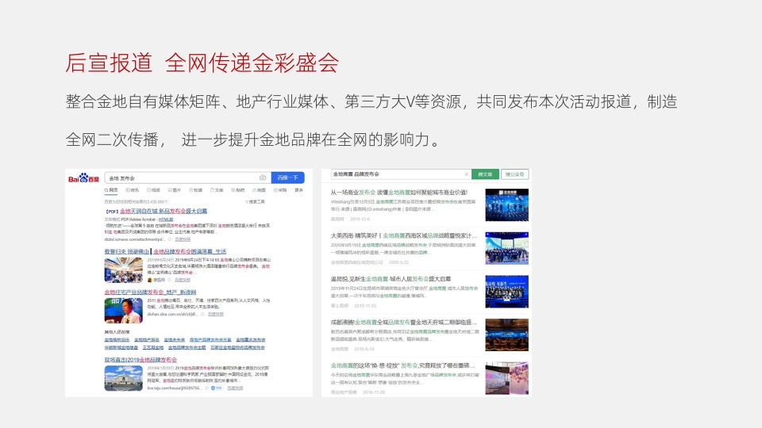Switch to the 图片 tab

[x=175, y=190]
